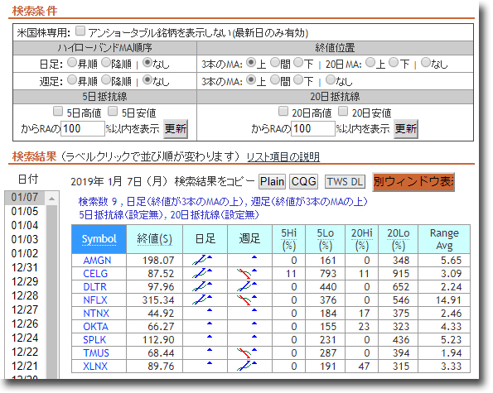This screenshot has height=393, width=493.
Task: Open the CELG symbol link
Action: [95, 274]
